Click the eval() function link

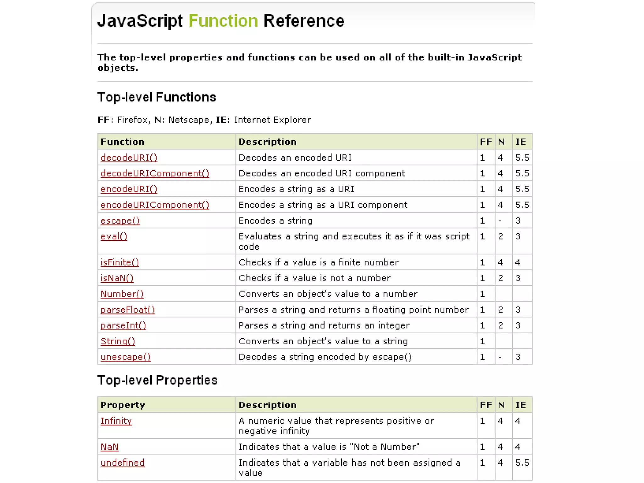coord(114,236)
